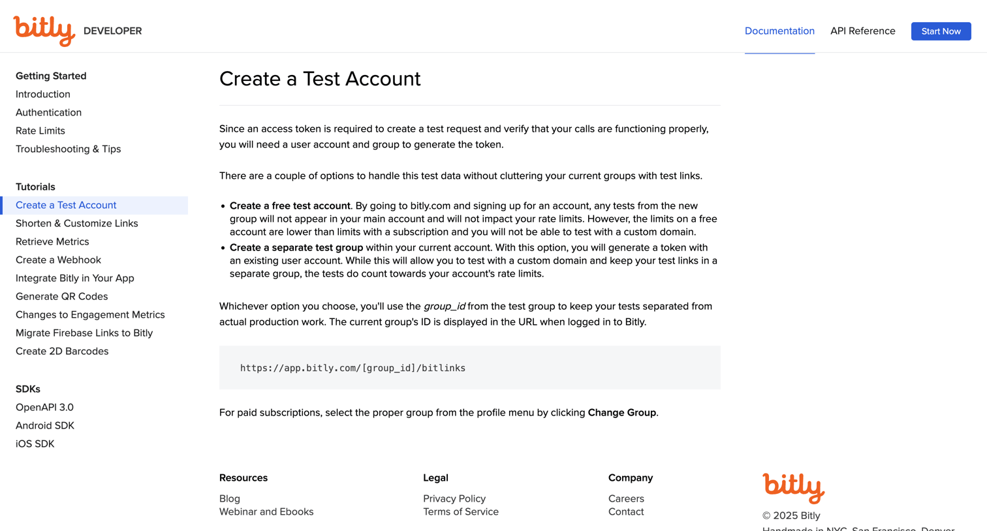
Task: Click the Legal footer heading
Action: click(x=435, y=478)
